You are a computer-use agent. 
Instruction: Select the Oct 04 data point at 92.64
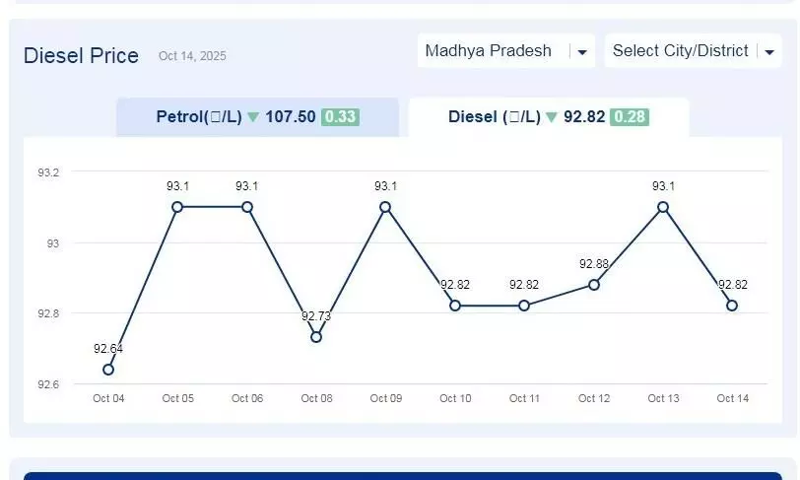point(108,370)
